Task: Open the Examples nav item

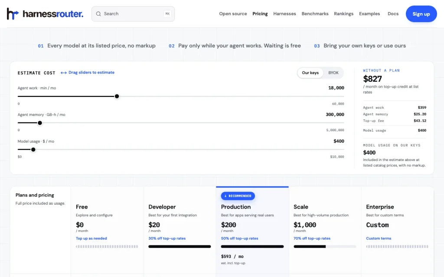Action: click(x=369, y=13)
